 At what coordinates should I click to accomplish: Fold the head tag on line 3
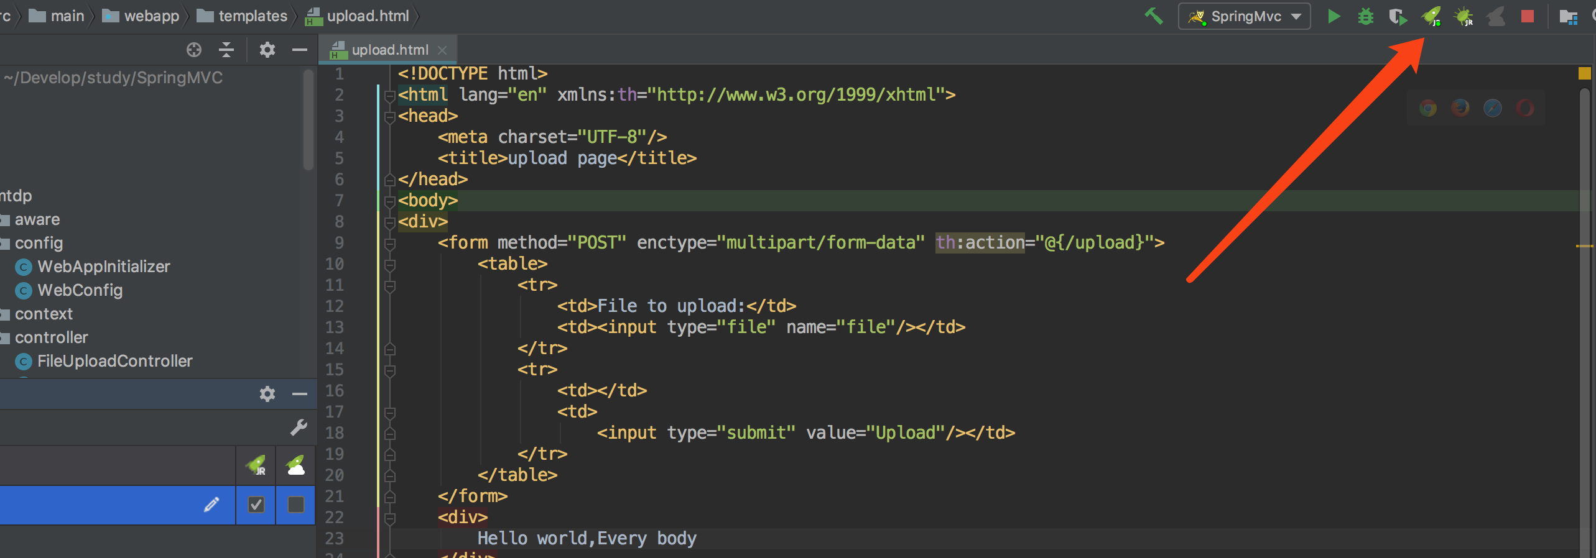click(390, 117)
